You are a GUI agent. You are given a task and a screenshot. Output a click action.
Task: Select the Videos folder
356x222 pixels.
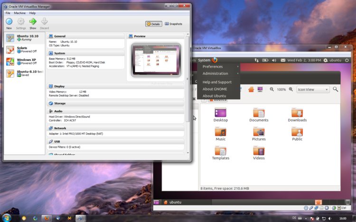click(x=259, y=153)
